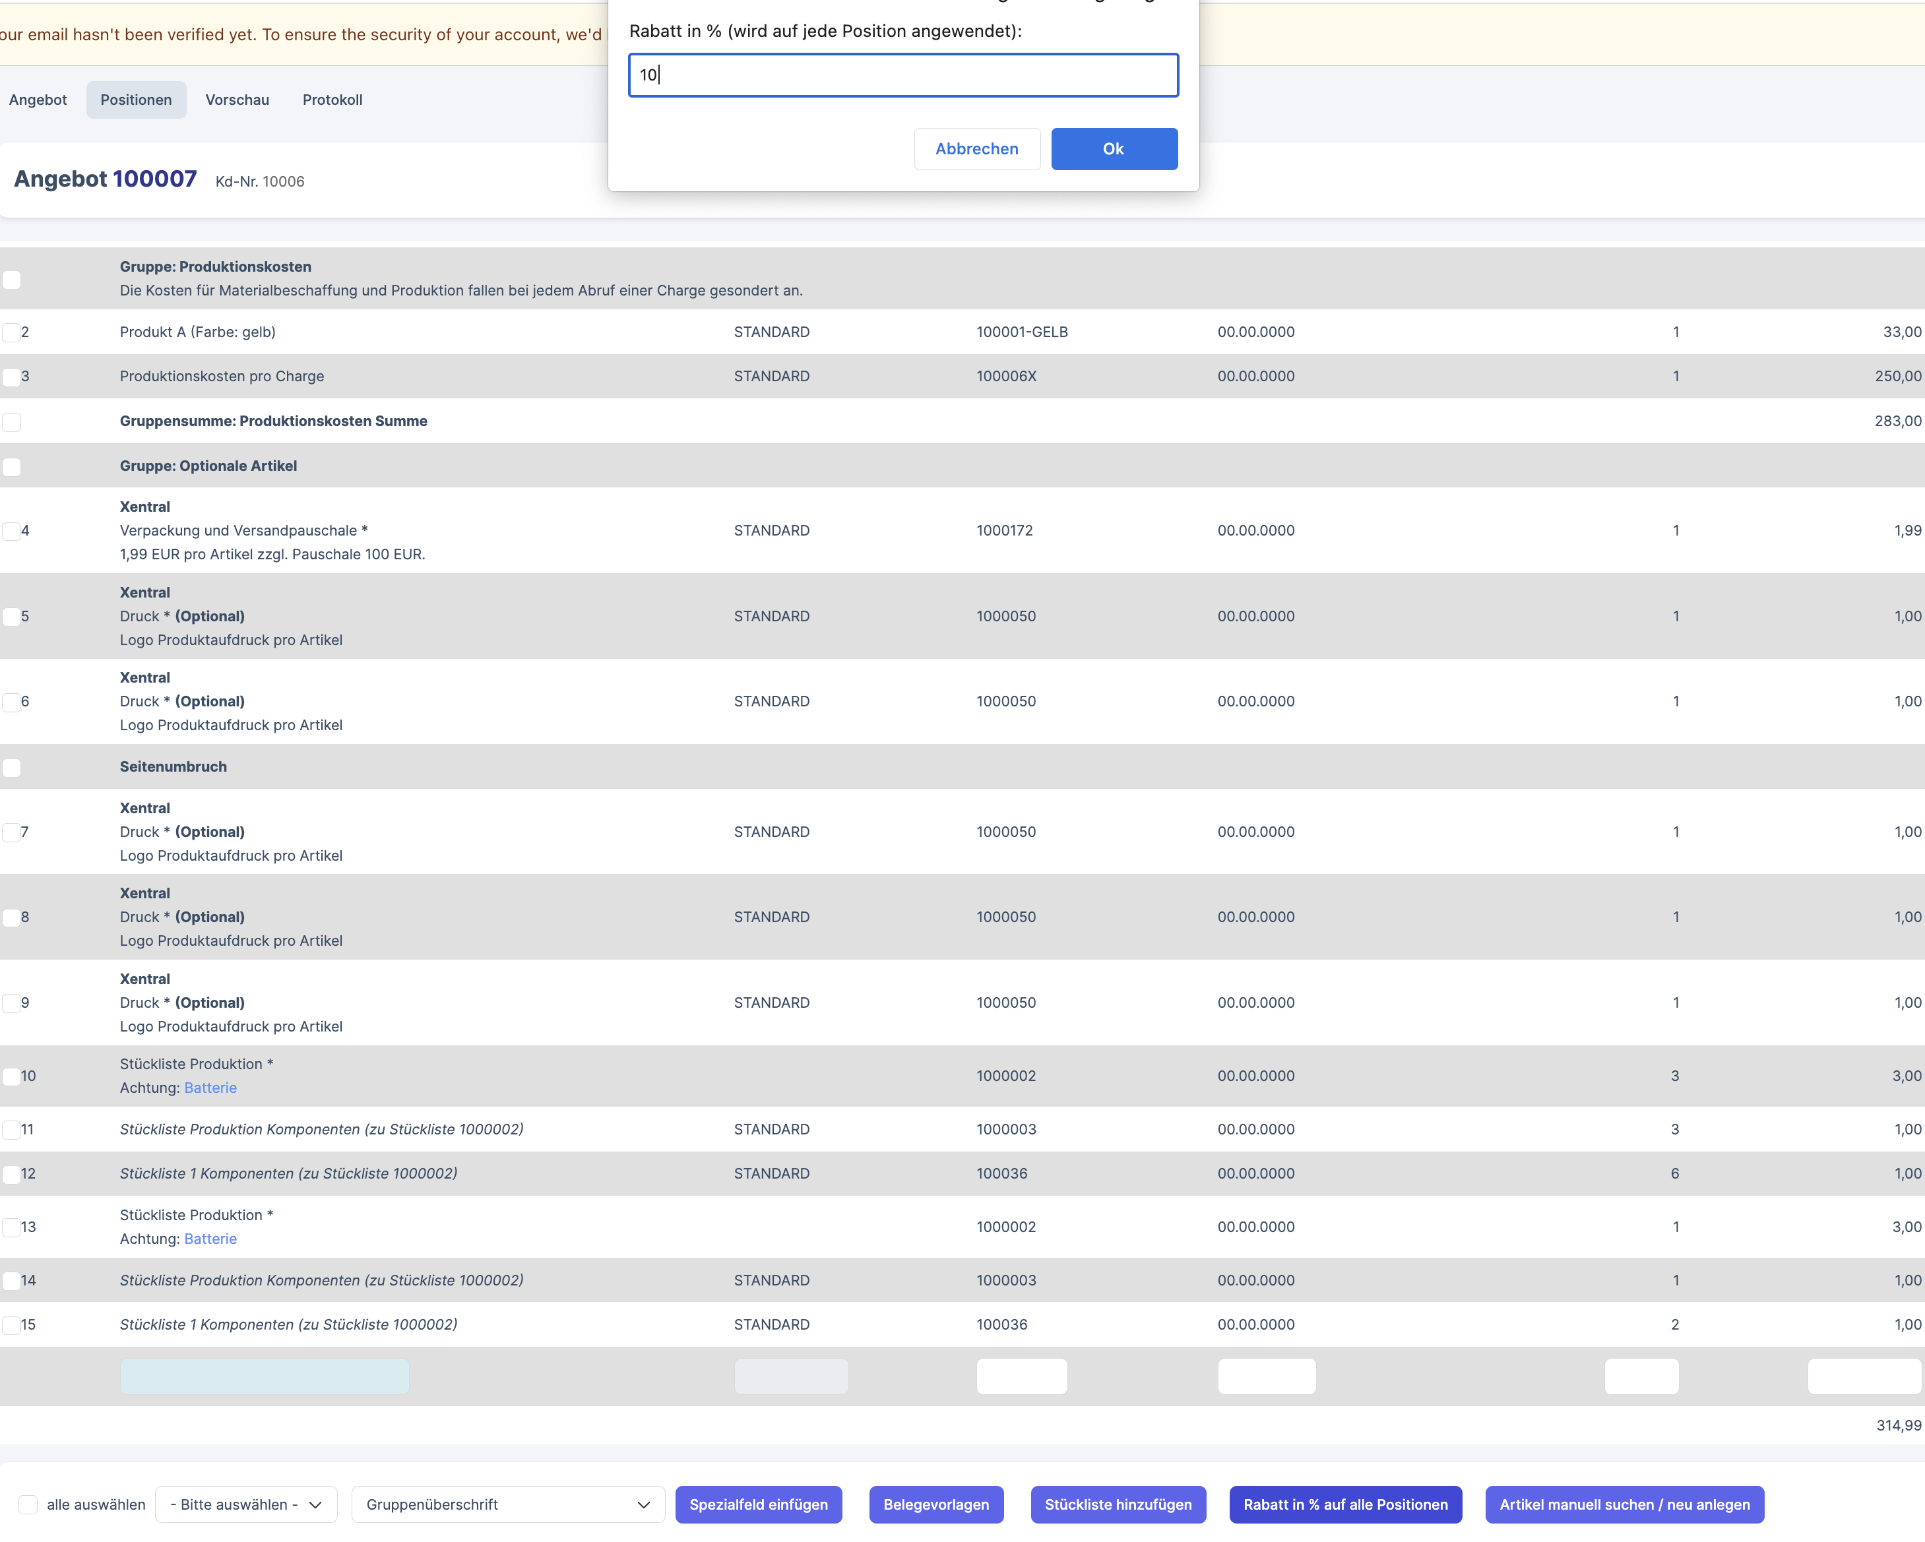Click 'Artikel manuell suchen / neu anlegen'
The width and height of the screenshot is (1925, 1542).
(1624, 1504)
